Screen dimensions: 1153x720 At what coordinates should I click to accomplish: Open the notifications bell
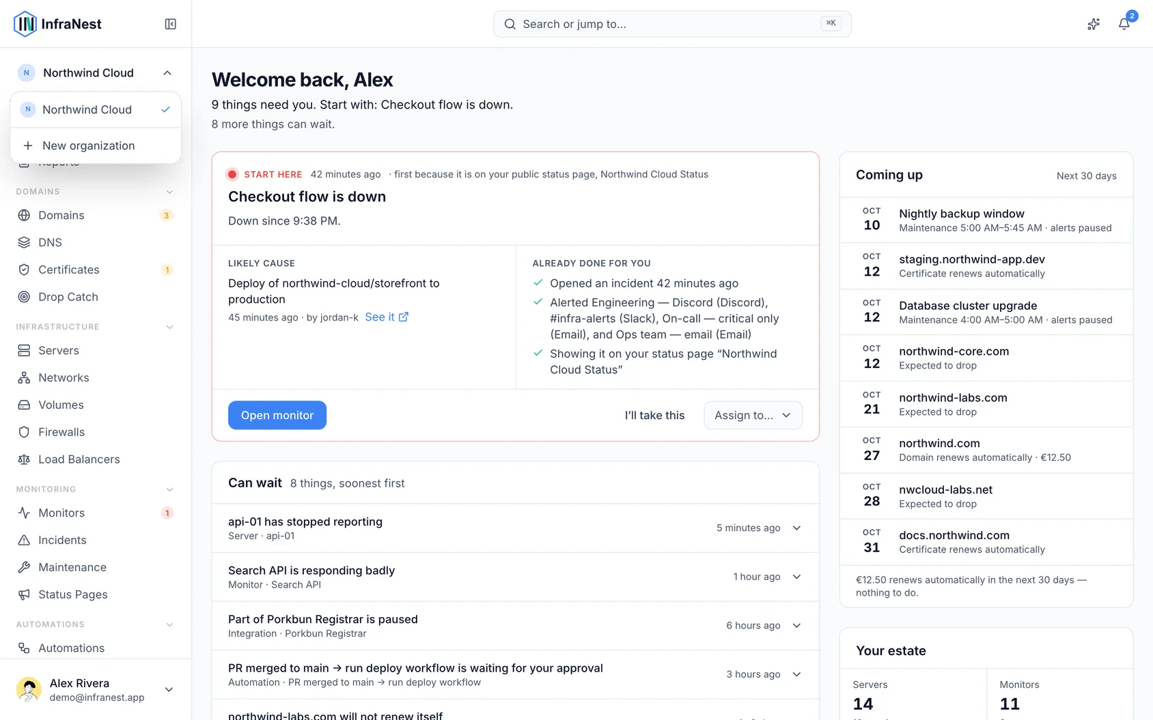(x=1124, y=24)
